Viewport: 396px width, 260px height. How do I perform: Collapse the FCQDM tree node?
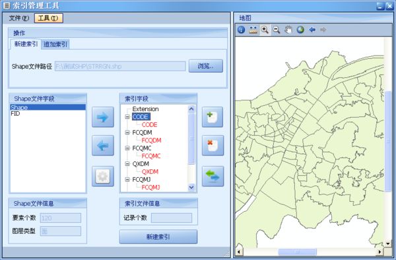coord(127,132)
